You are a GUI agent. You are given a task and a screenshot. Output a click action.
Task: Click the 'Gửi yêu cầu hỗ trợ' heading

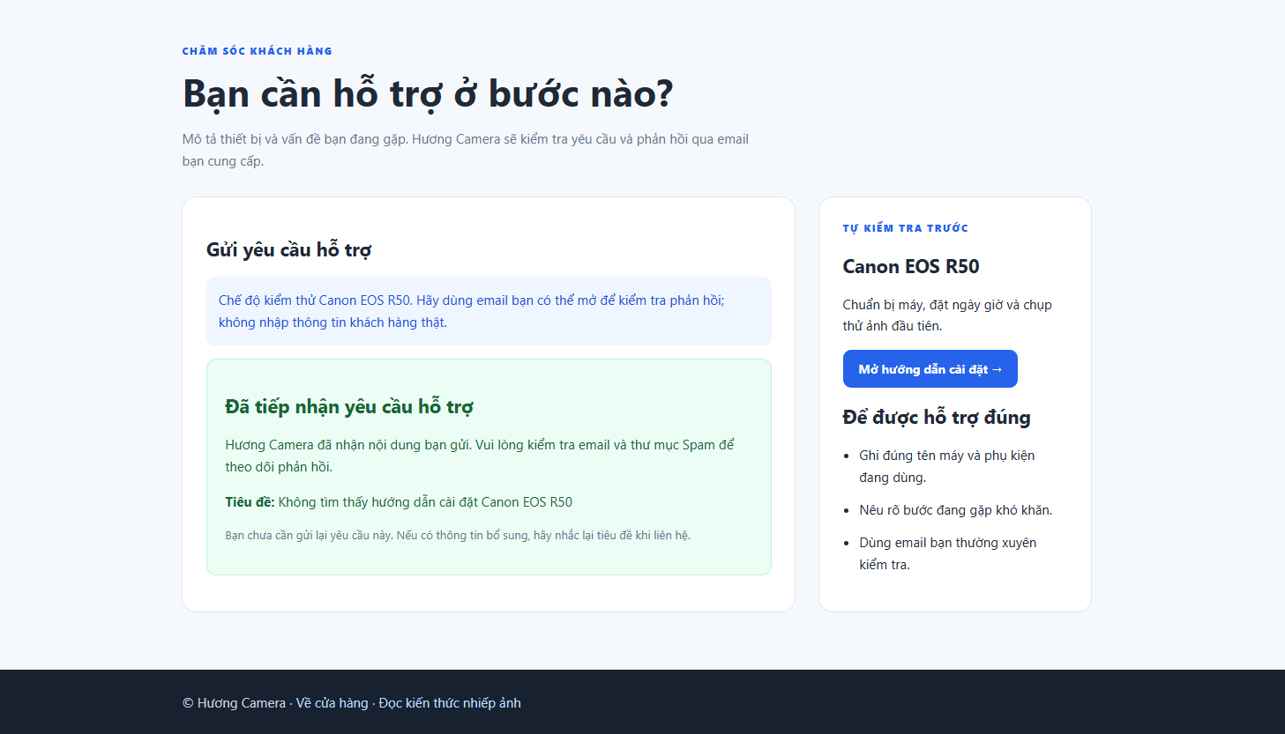coord(288,250)
